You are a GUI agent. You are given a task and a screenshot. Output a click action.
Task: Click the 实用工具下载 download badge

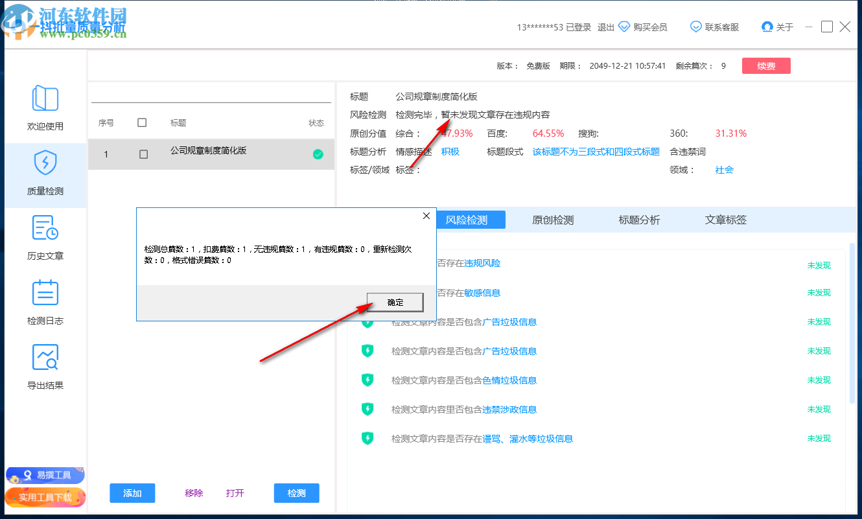pyautogui.click(x=45, y=498)
